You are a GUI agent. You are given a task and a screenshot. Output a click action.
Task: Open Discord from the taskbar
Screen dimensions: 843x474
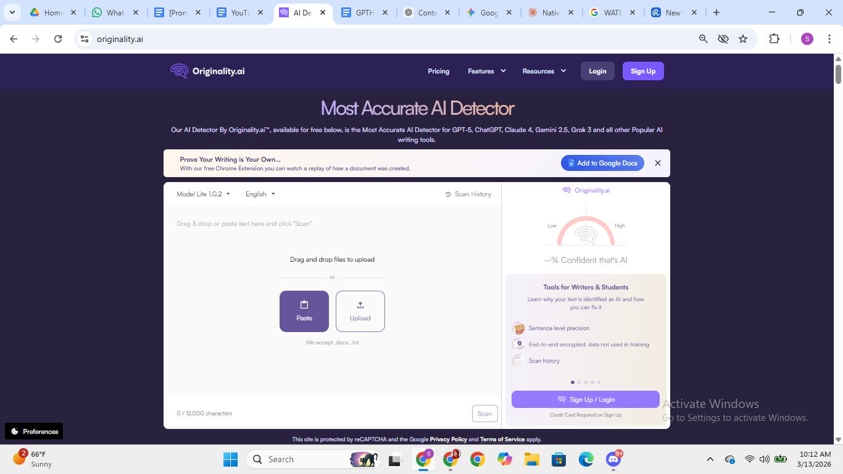[613, 459]
